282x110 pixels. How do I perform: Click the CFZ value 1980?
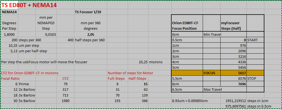[65, 100]
